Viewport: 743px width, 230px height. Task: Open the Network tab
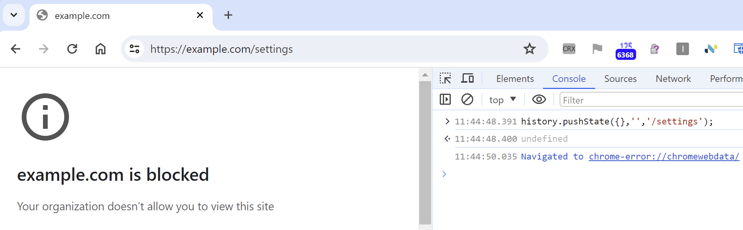[x=673, y=79]
